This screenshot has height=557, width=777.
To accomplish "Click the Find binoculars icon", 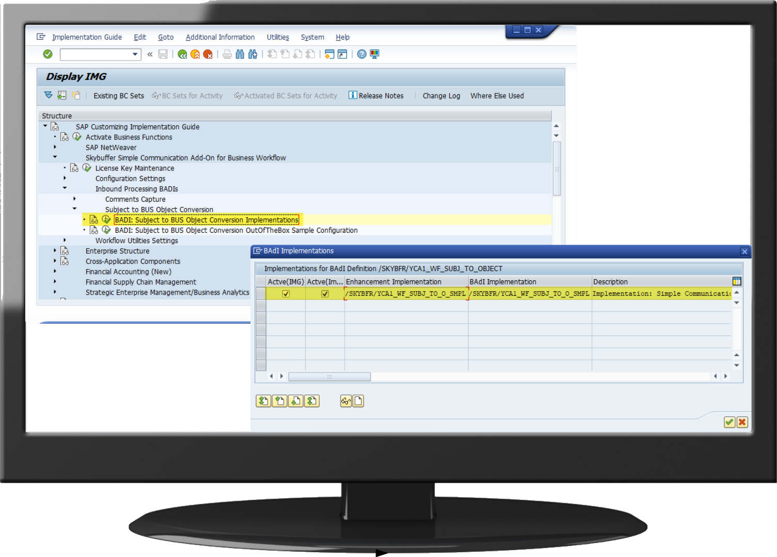I will (240, 54).
